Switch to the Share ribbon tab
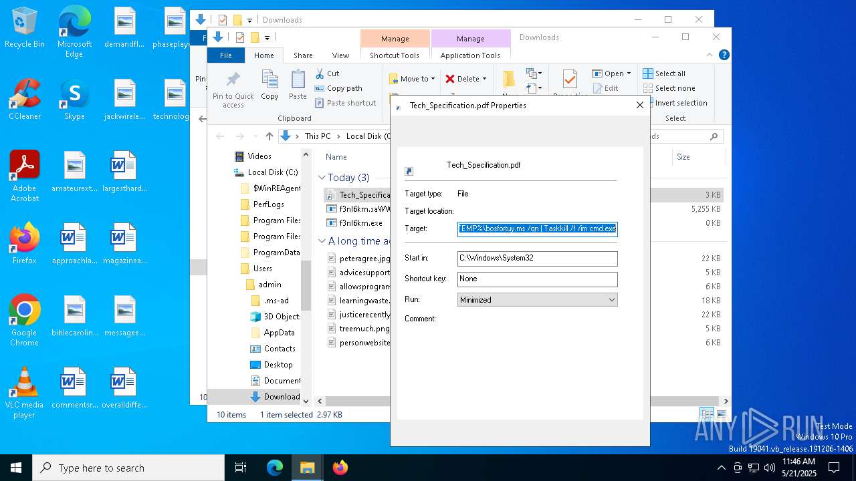 point(303,55)
